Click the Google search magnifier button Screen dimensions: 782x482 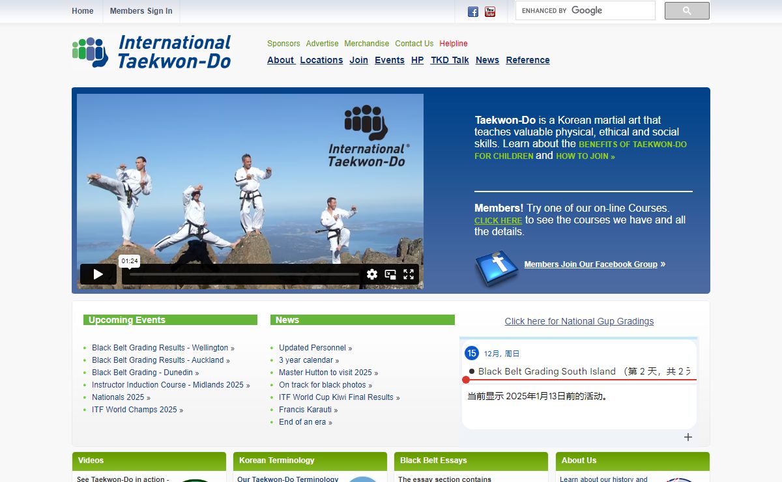(687, 10)
